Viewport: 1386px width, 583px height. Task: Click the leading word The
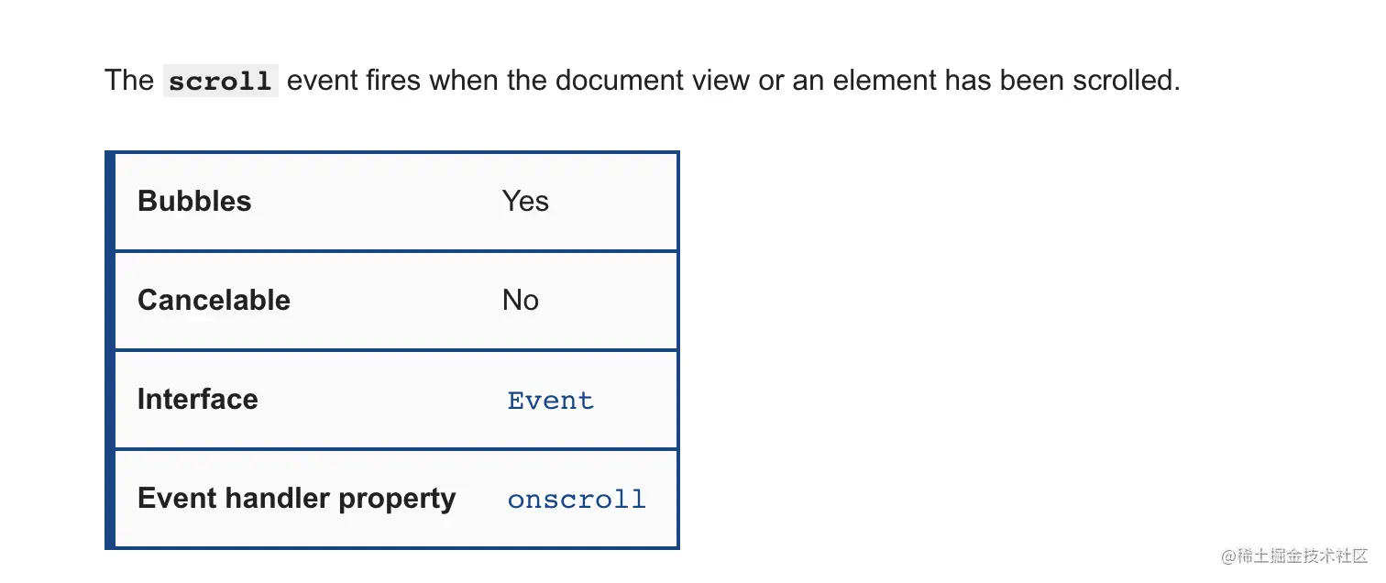[129, 81]
